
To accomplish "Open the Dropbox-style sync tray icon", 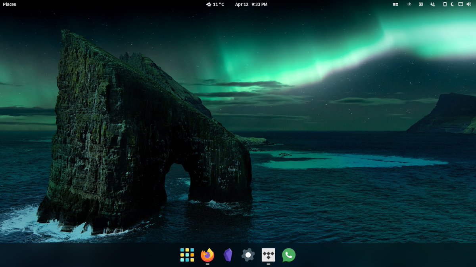I will coord(433,4).
